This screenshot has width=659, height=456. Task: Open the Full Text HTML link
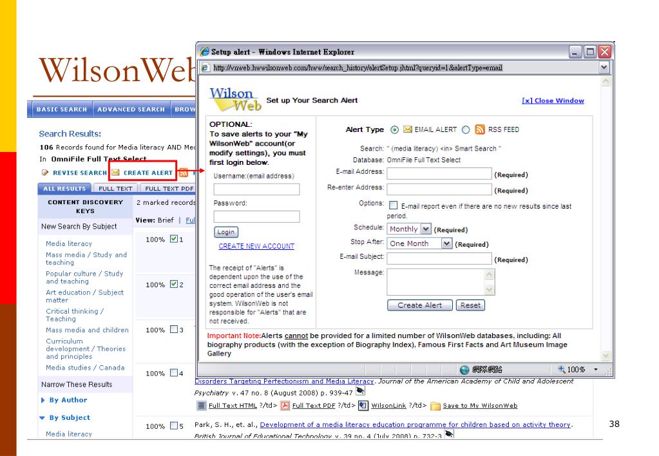pyautogui.click(x=233, y=406)
